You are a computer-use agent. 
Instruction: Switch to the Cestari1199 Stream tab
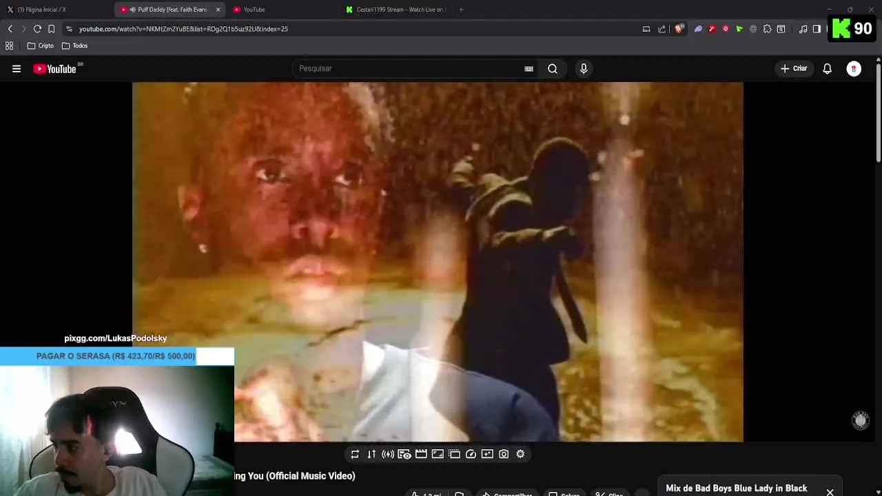[x=396, y=10]
